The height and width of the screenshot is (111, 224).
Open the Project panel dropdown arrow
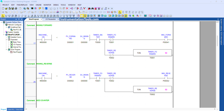(16, 19)
